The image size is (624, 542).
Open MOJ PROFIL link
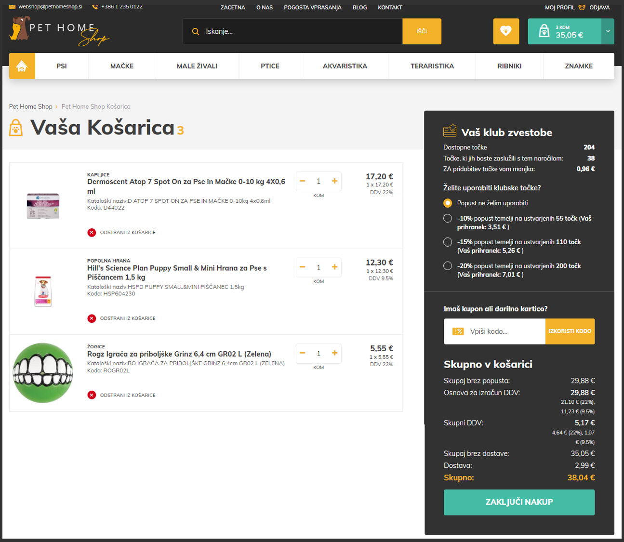click(560, 7)
